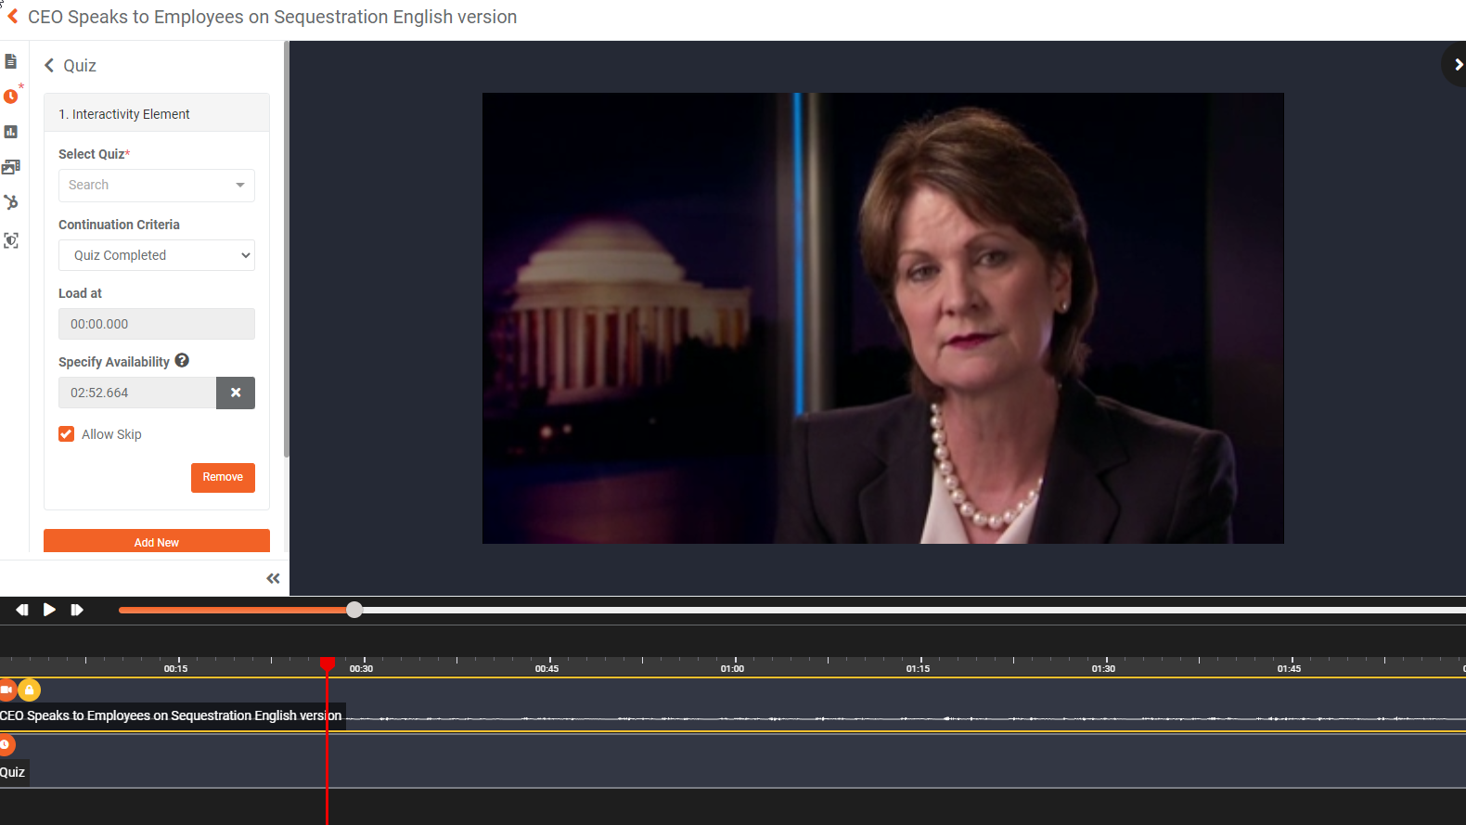Step back one frame
The width and height of the screenshot is (1466, 825).
click(x=21, y=610)
